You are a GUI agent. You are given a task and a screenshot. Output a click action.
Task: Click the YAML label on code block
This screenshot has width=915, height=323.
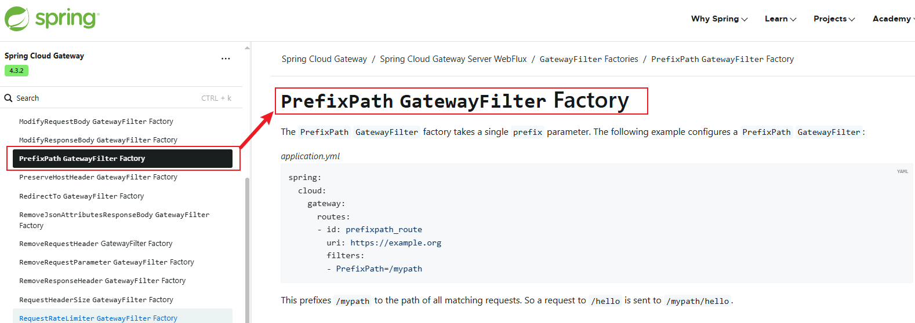[x=902, y=171]
